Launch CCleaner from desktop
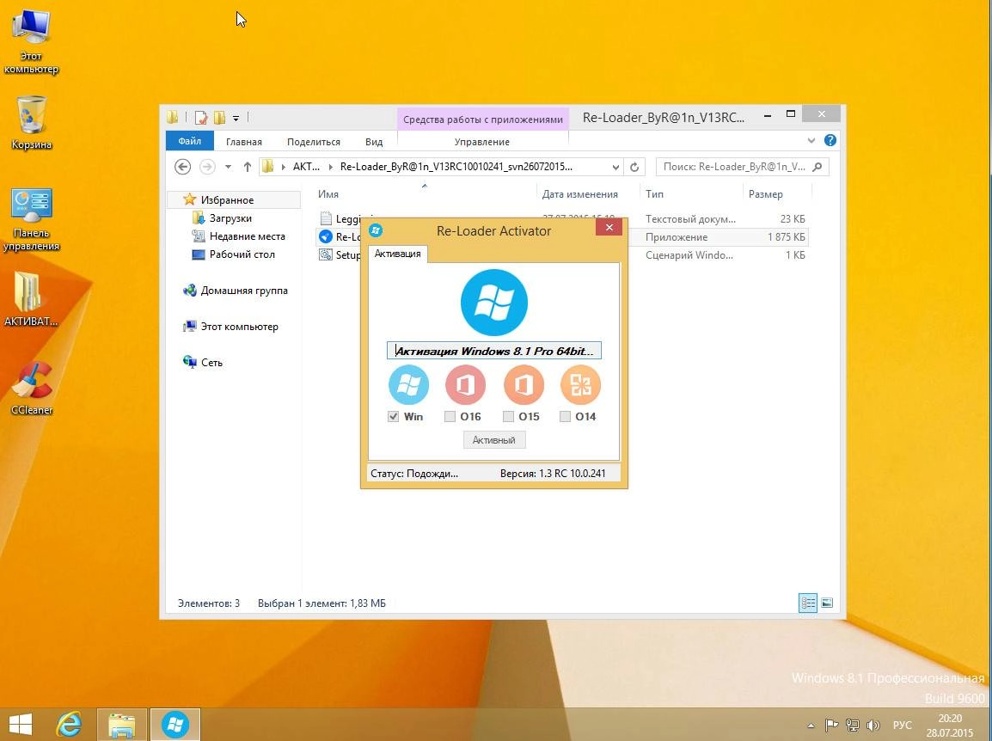Image resolution: width=992 pixels, height=741 pixels. 31,388
